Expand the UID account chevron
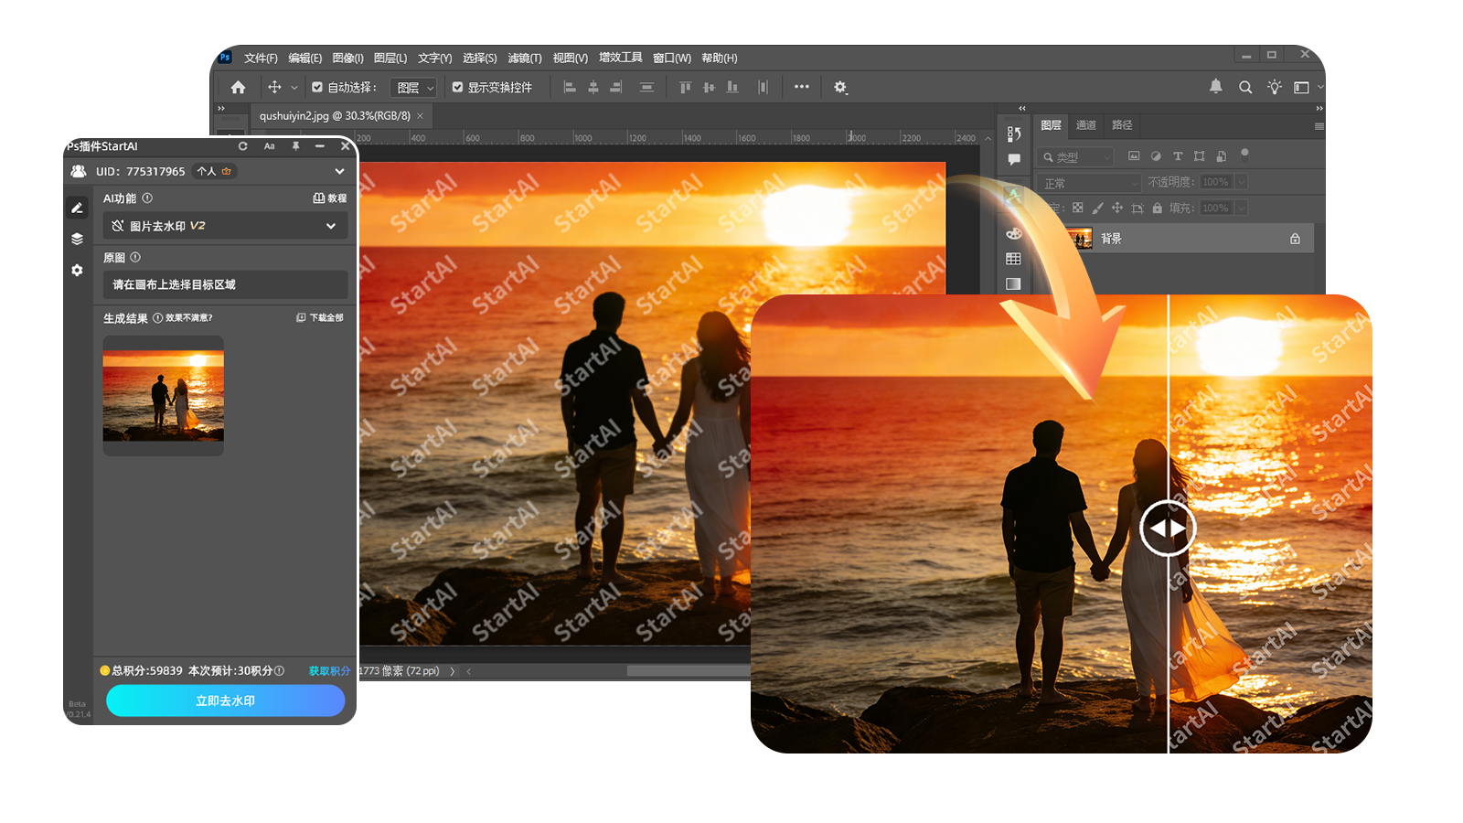 point(339,171)
